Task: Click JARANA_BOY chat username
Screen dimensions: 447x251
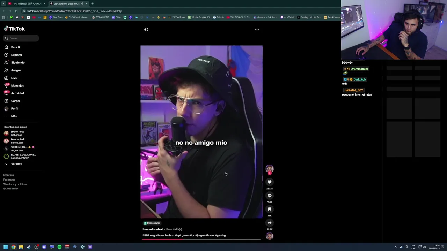Action: [x=354, y=90]
